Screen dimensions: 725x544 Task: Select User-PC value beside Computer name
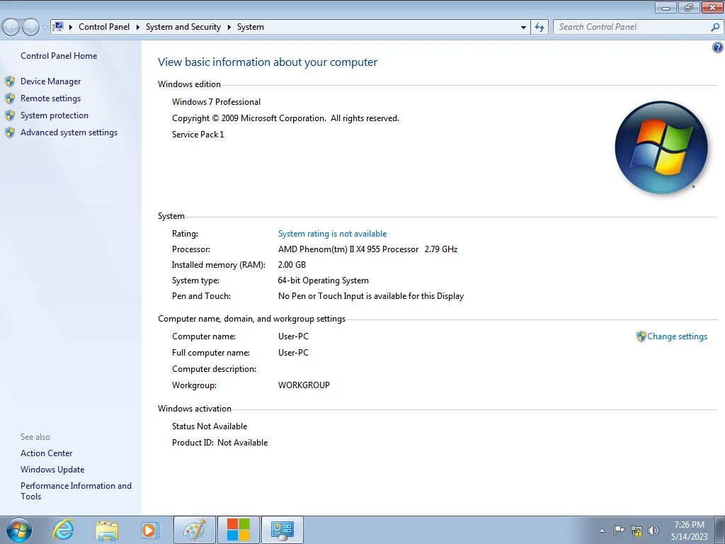(x=293, y=336)
